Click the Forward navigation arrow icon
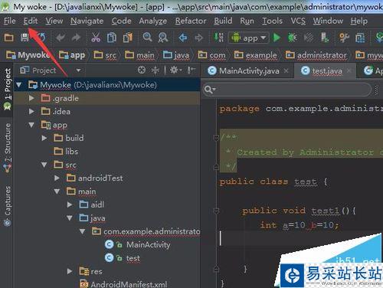The image size is (383, 288). tap(198, 38)
